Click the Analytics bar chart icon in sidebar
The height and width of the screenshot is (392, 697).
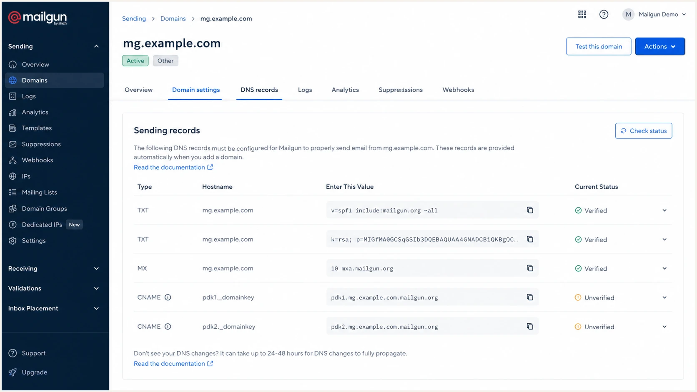(13, 112)
